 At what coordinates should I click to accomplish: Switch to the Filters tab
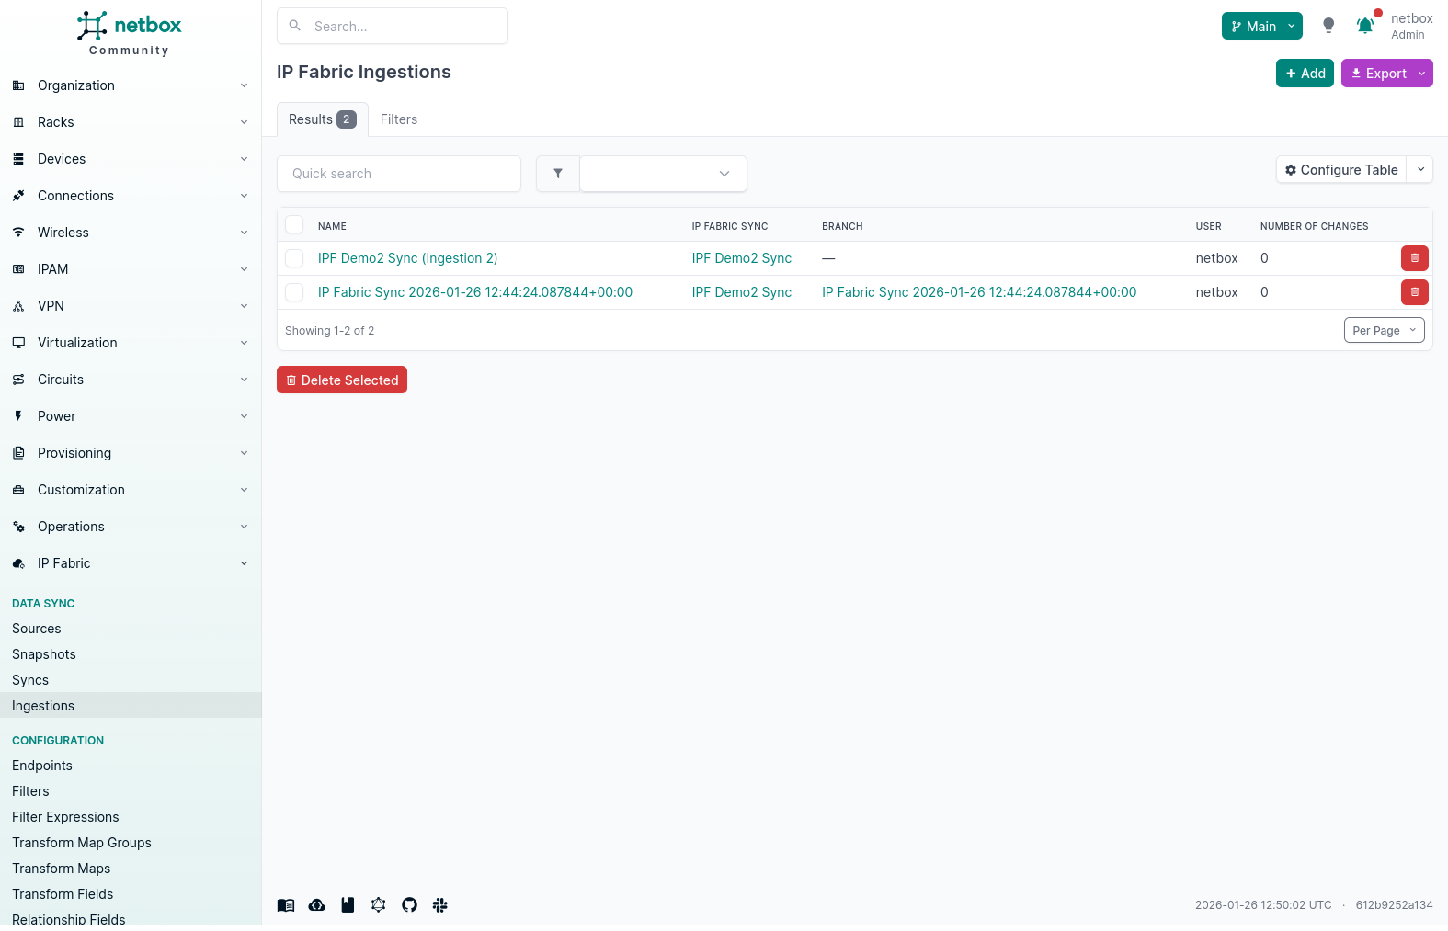click(x=398, y=119)
